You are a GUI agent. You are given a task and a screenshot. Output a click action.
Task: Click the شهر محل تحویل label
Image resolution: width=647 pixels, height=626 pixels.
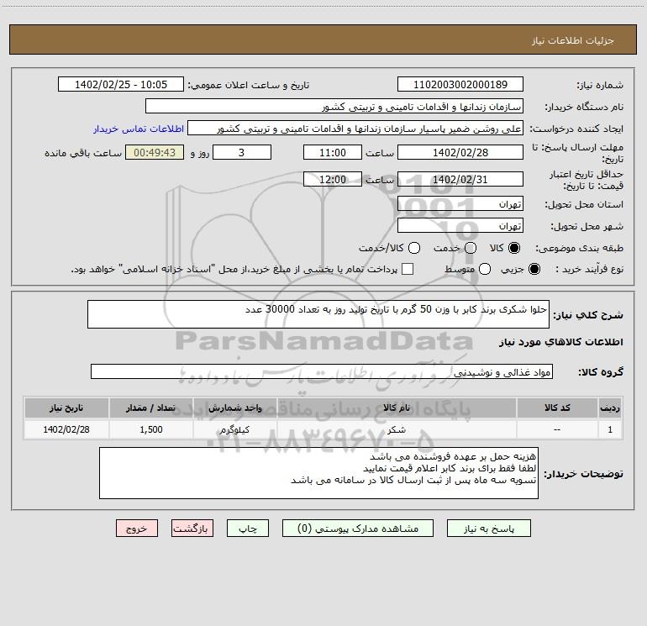(x=587, y=226)
